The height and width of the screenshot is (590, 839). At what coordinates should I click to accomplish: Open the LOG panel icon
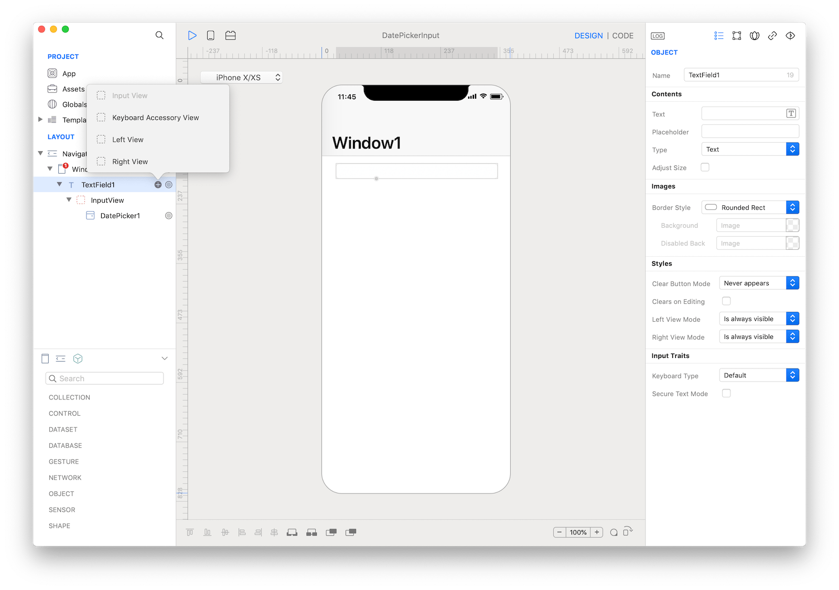(x=658, y=36)
